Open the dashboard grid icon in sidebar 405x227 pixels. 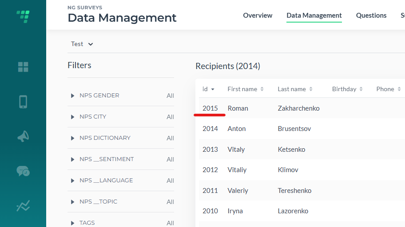[x=23, y=67]
